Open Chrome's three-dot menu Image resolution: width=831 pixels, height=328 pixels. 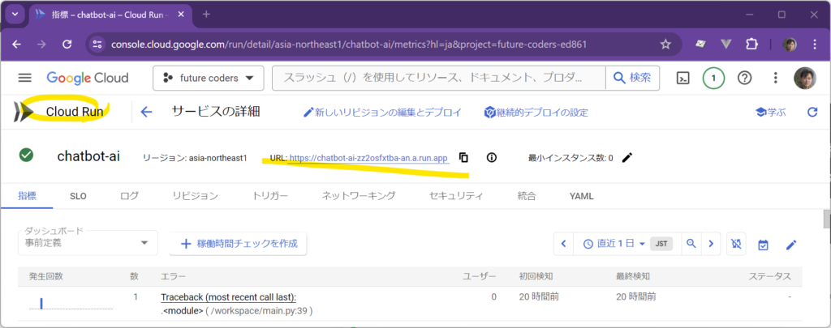pyautogui.click(x=815, y=45)
